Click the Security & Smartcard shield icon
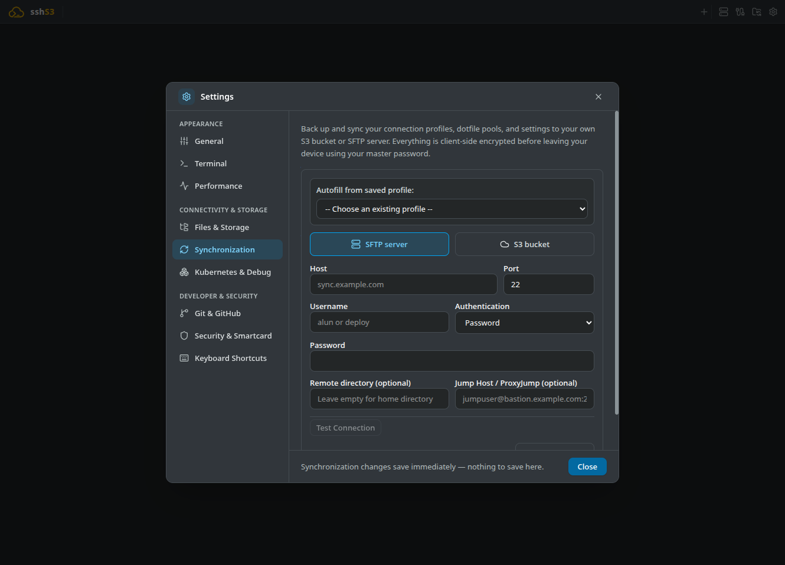This screenshot has width=785, height=565. [184, 336]
